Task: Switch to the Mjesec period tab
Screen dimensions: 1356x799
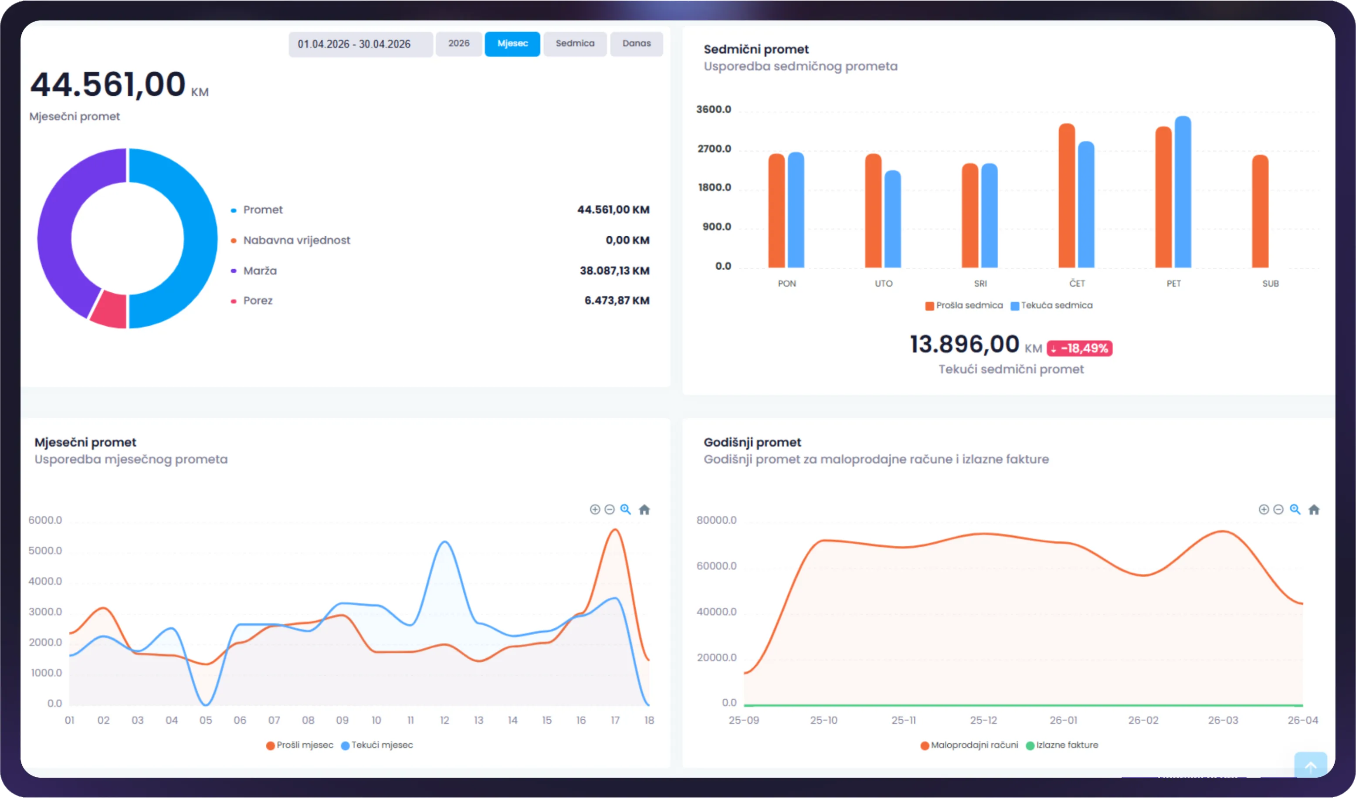Action: (x=512, y=44)
